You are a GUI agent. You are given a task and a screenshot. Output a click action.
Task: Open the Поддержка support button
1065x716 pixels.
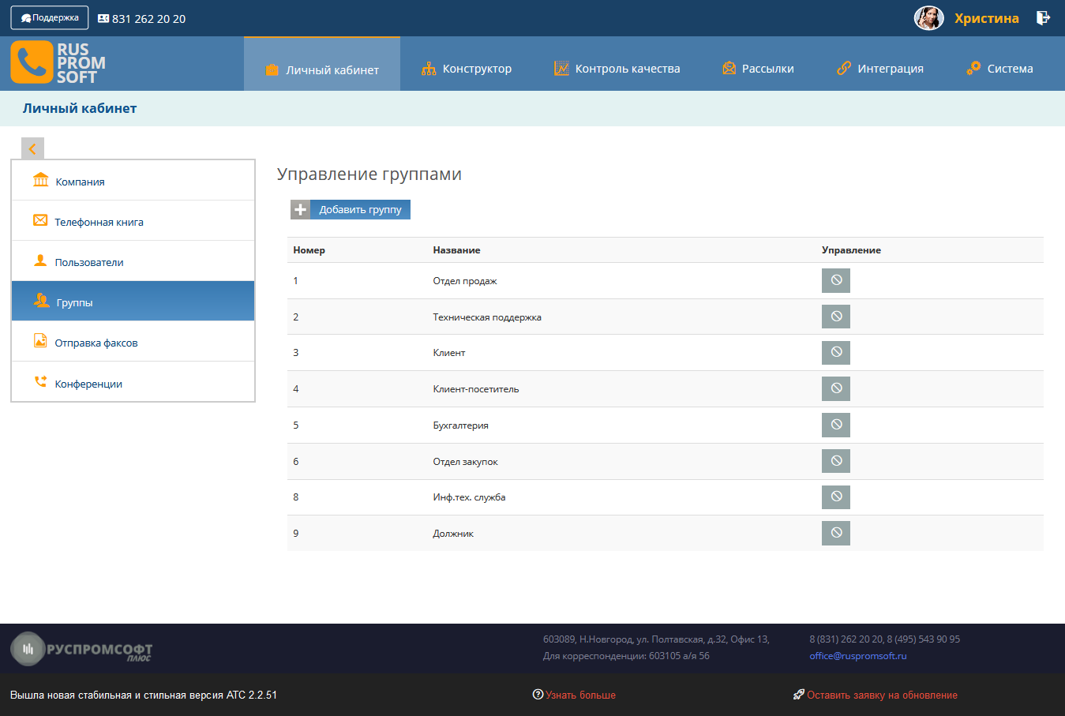(x=50, y=17)
